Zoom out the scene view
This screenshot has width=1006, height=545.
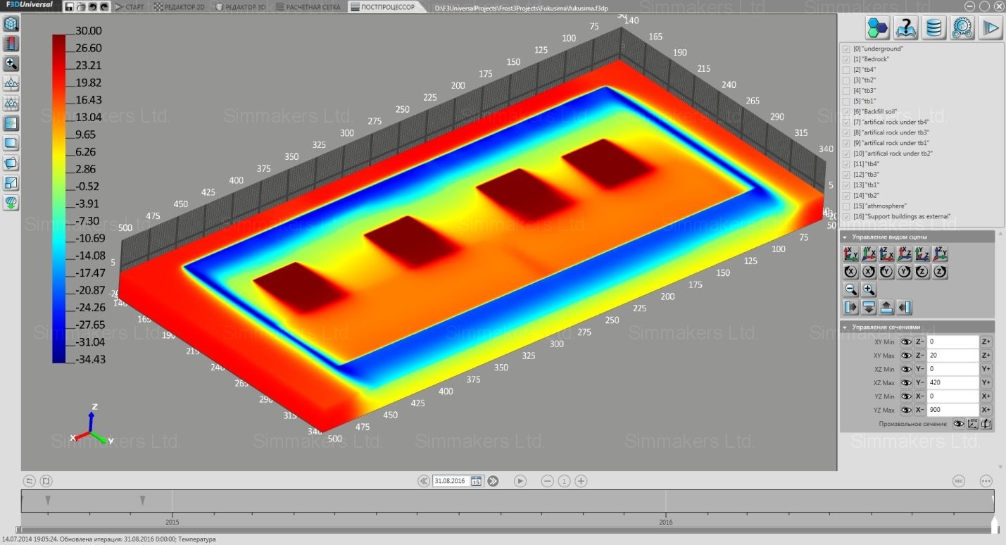pos(850,289)
